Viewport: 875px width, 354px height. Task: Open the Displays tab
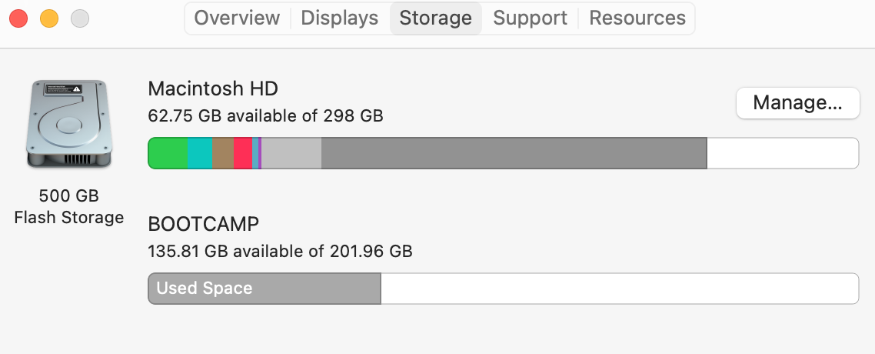(339, 18)
